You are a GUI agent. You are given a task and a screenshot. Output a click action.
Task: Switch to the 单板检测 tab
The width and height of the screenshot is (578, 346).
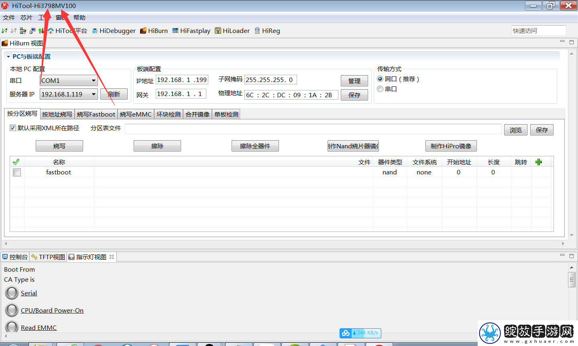226,115
